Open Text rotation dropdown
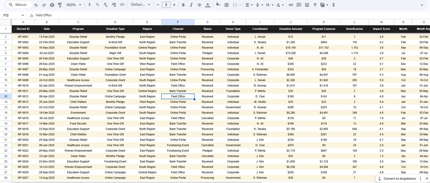This screenshot has width=430, height=183. tap(280, 5)
